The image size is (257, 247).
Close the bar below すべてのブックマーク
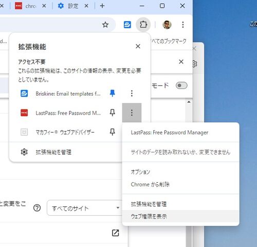[181, 62]
